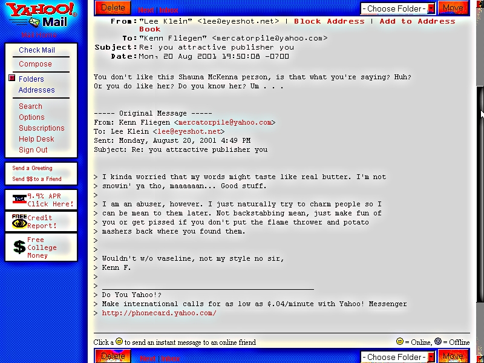Open Subscriptions link
Viewport: 484px width, 363px height.
(41, 128)
